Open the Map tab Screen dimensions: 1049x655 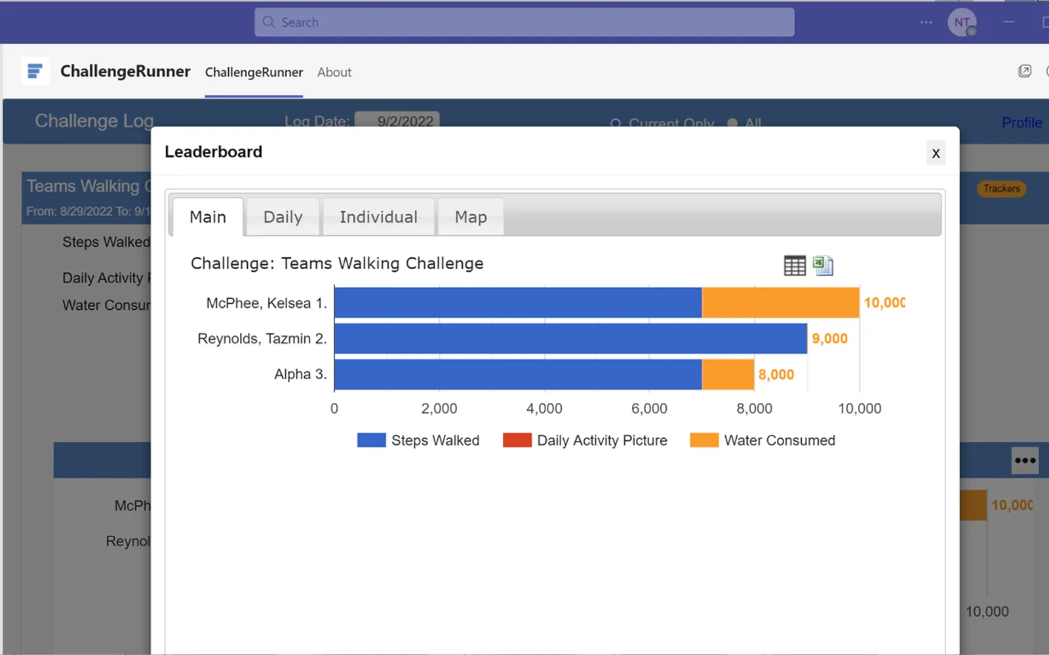click(471, 217)
